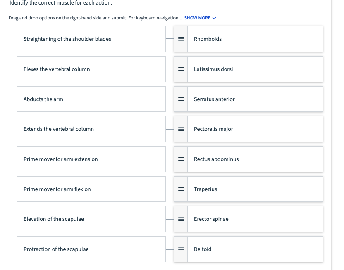Select the Rhomboids answer card

[248, 39]
